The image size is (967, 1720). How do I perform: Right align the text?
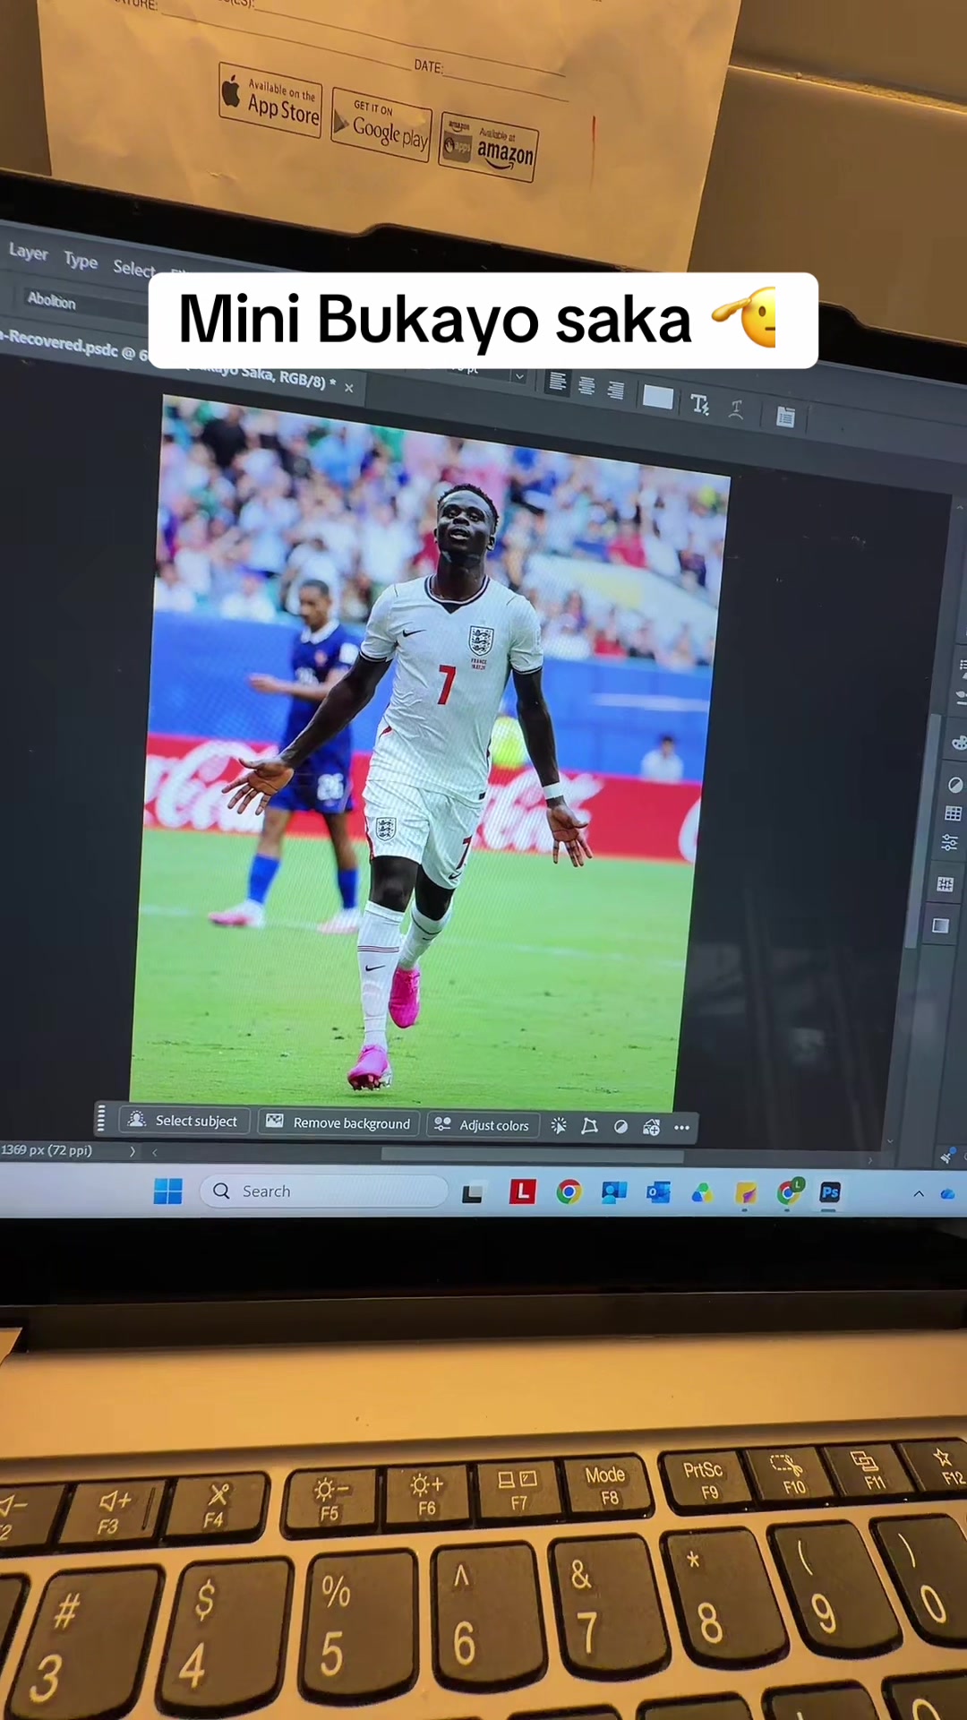(x=616, y=390)
